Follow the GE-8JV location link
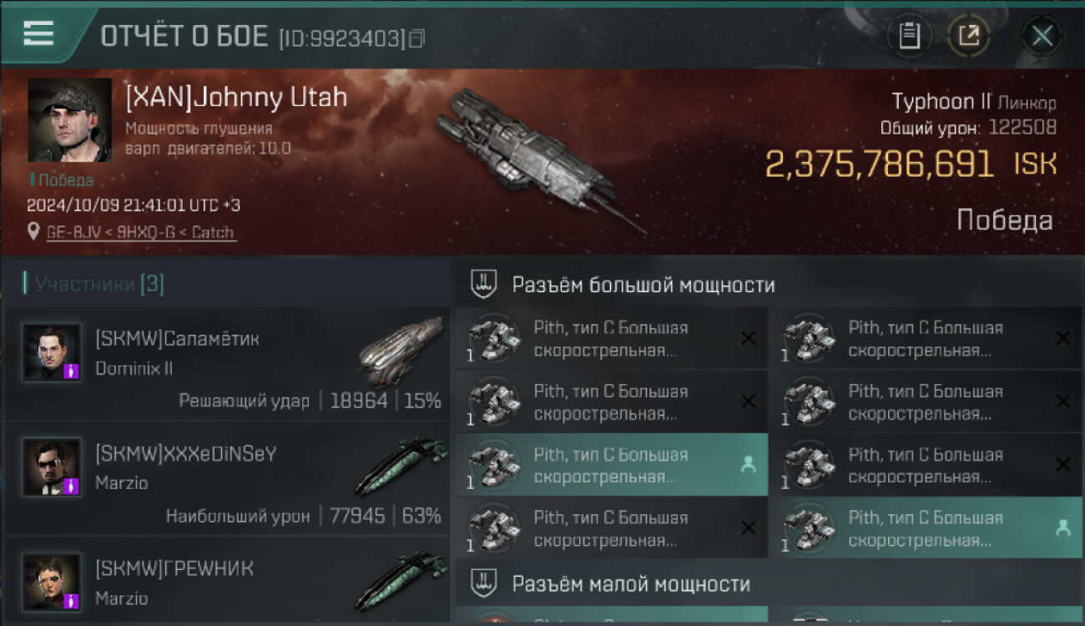The height and width of the screenshot is (626, 1085). click(140, 232)
